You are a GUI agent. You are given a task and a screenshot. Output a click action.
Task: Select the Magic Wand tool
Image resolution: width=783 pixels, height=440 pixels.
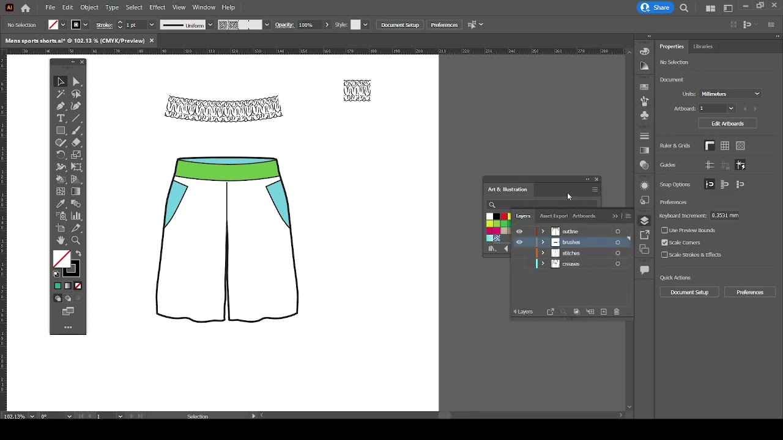[61, 94]
